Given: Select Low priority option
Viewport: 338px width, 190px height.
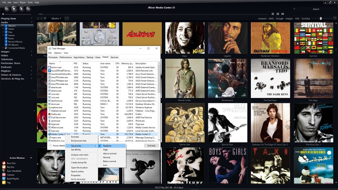Looking at the screenshot, I should [112, 165].
